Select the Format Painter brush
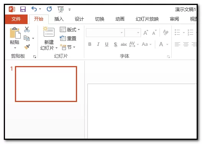 pyautogui.click(x=27, y=47)
